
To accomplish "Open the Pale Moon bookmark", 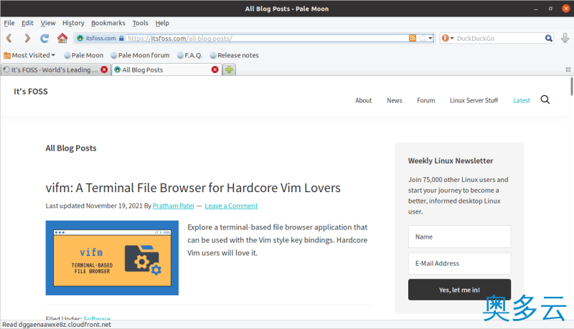I will tap(83, 55).
